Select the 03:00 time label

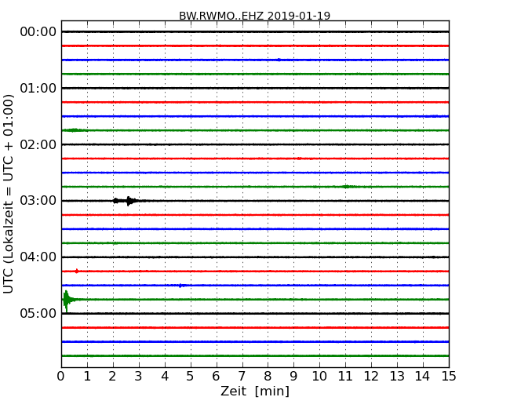pyautogui.click(x=38, y=201)
